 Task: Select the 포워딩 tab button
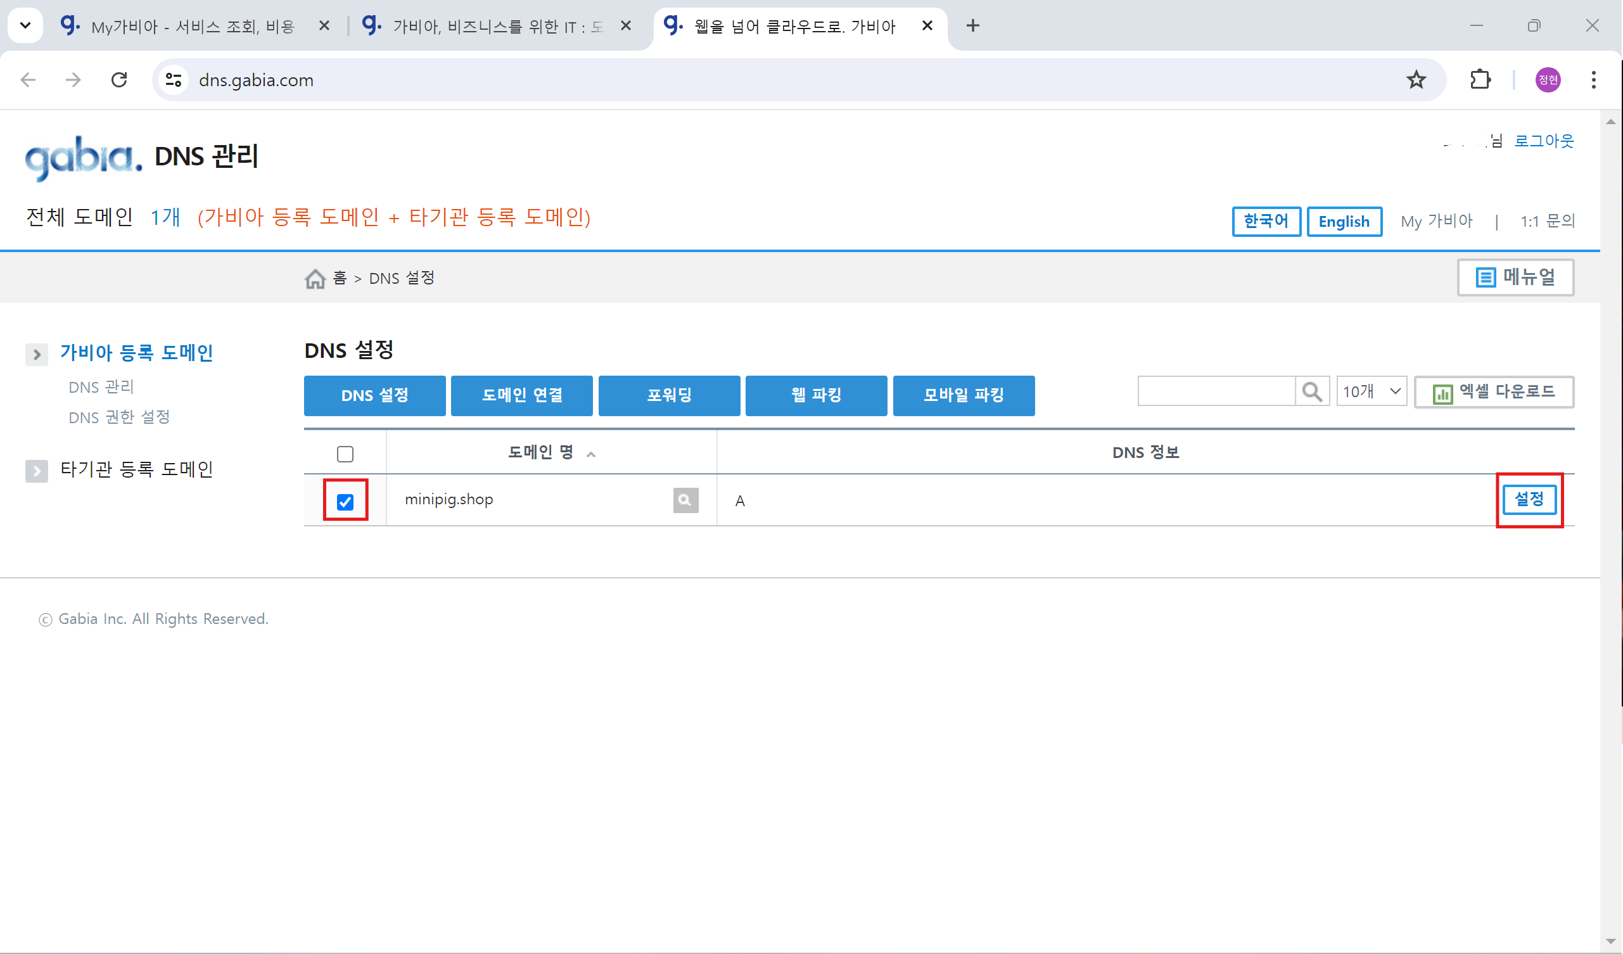click(669, 395)
